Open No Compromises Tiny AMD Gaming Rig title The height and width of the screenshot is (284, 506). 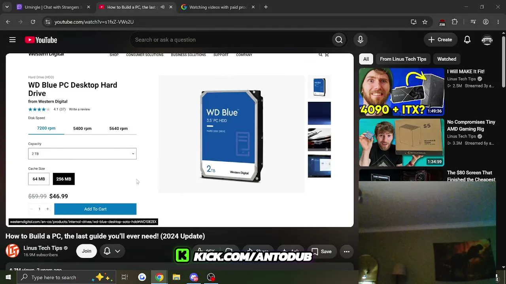tap(471, 125)
